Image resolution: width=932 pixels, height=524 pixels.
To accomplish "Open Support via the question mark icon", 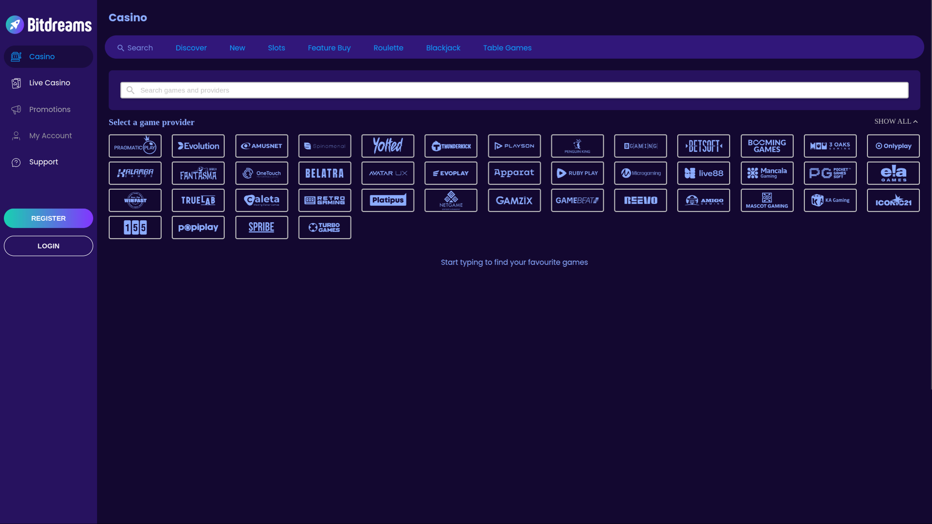I will pos(16,162).
